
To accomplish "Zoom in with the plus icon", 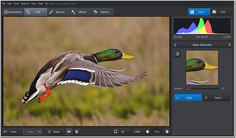I will pyautogui.click(x=167, y=132).
